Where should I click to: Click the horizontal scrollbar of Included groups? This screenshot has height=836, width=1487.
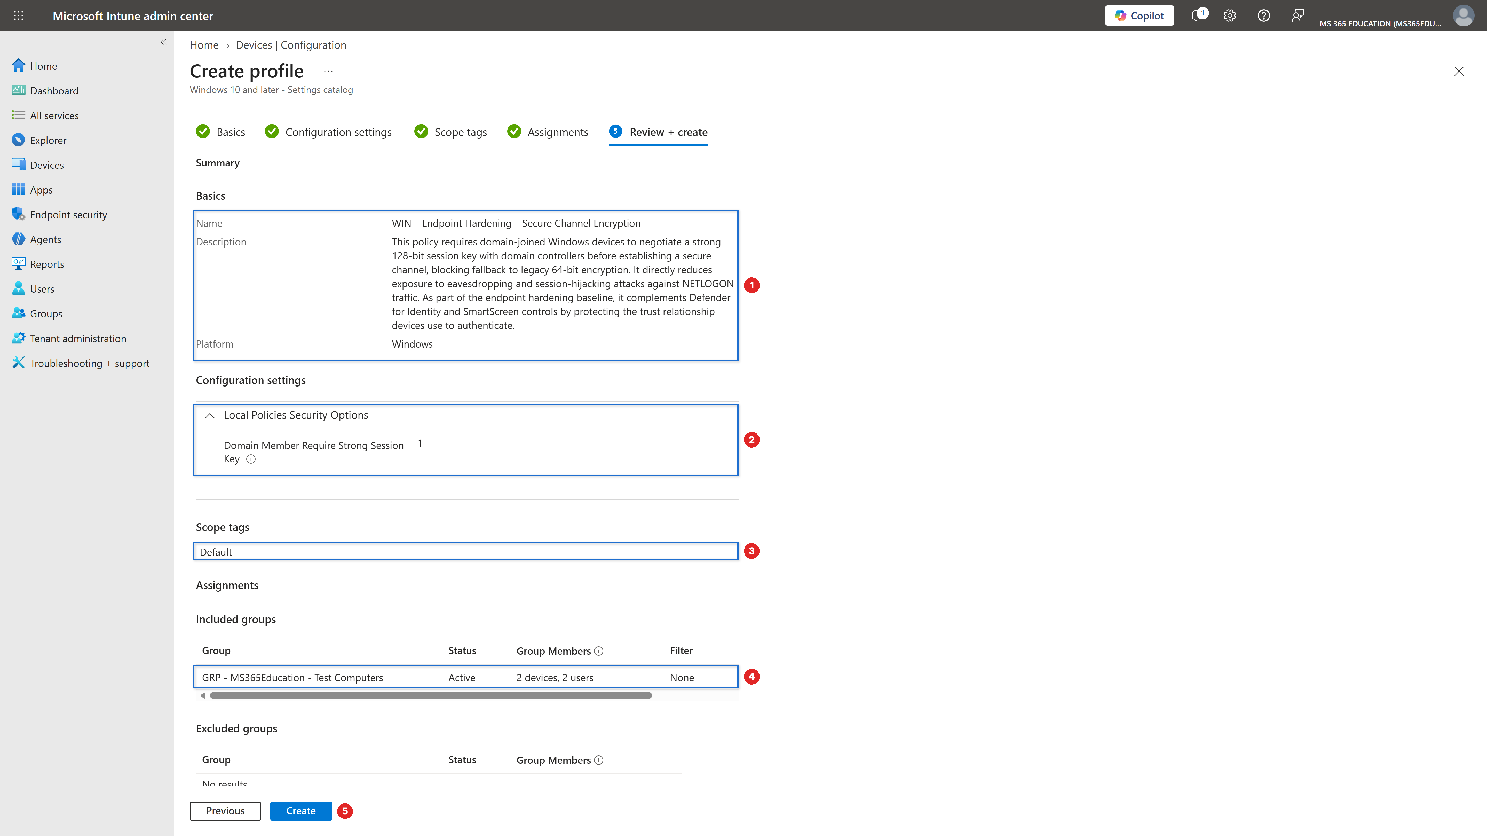[x=431, y=696]
